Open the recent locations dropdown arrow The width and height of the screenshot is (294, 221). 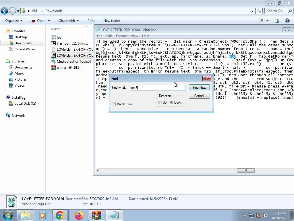[x=18, y=11]
